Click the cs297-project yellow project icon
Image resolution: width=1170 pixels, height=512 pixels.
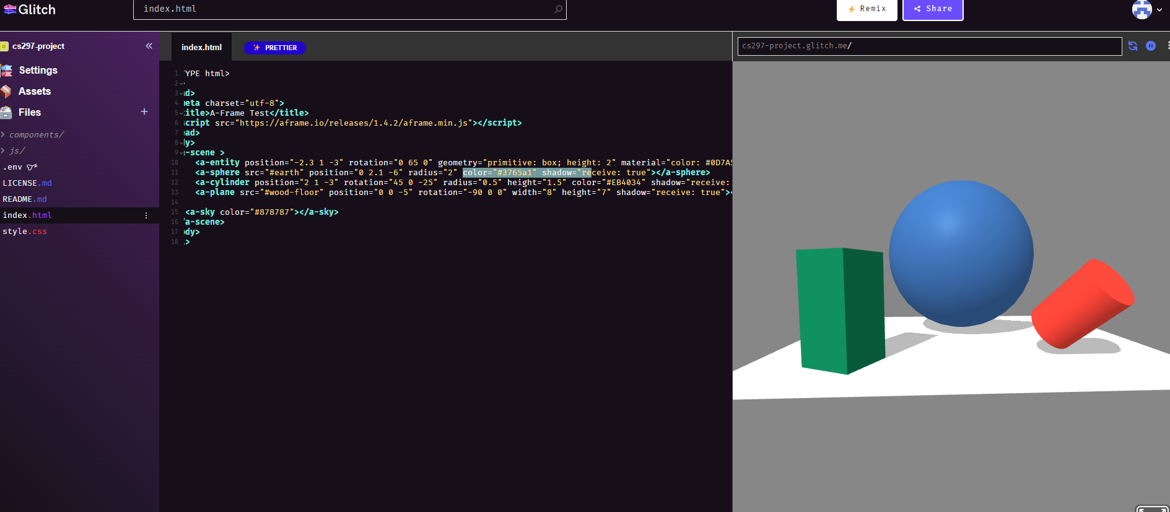click(4, 46)
